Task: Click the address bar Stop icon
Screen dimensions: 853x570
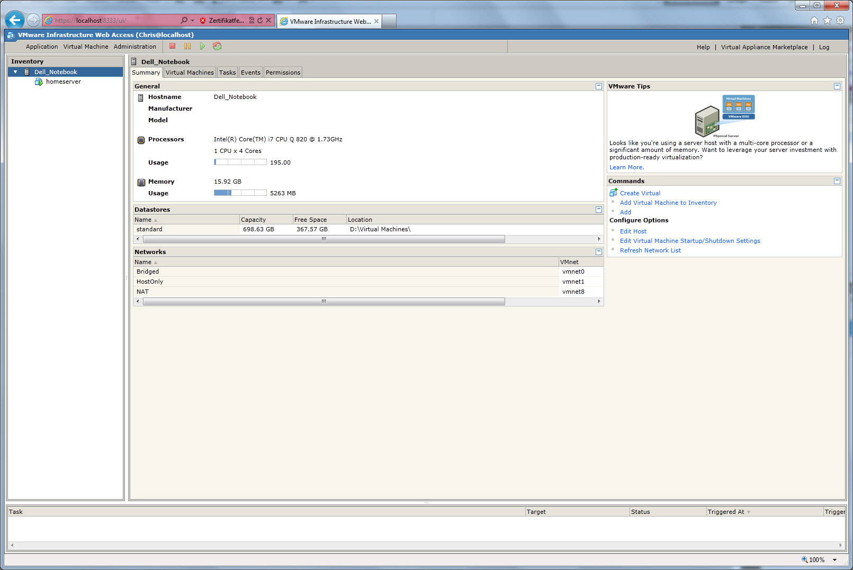Action: click(x=268, y=21)
